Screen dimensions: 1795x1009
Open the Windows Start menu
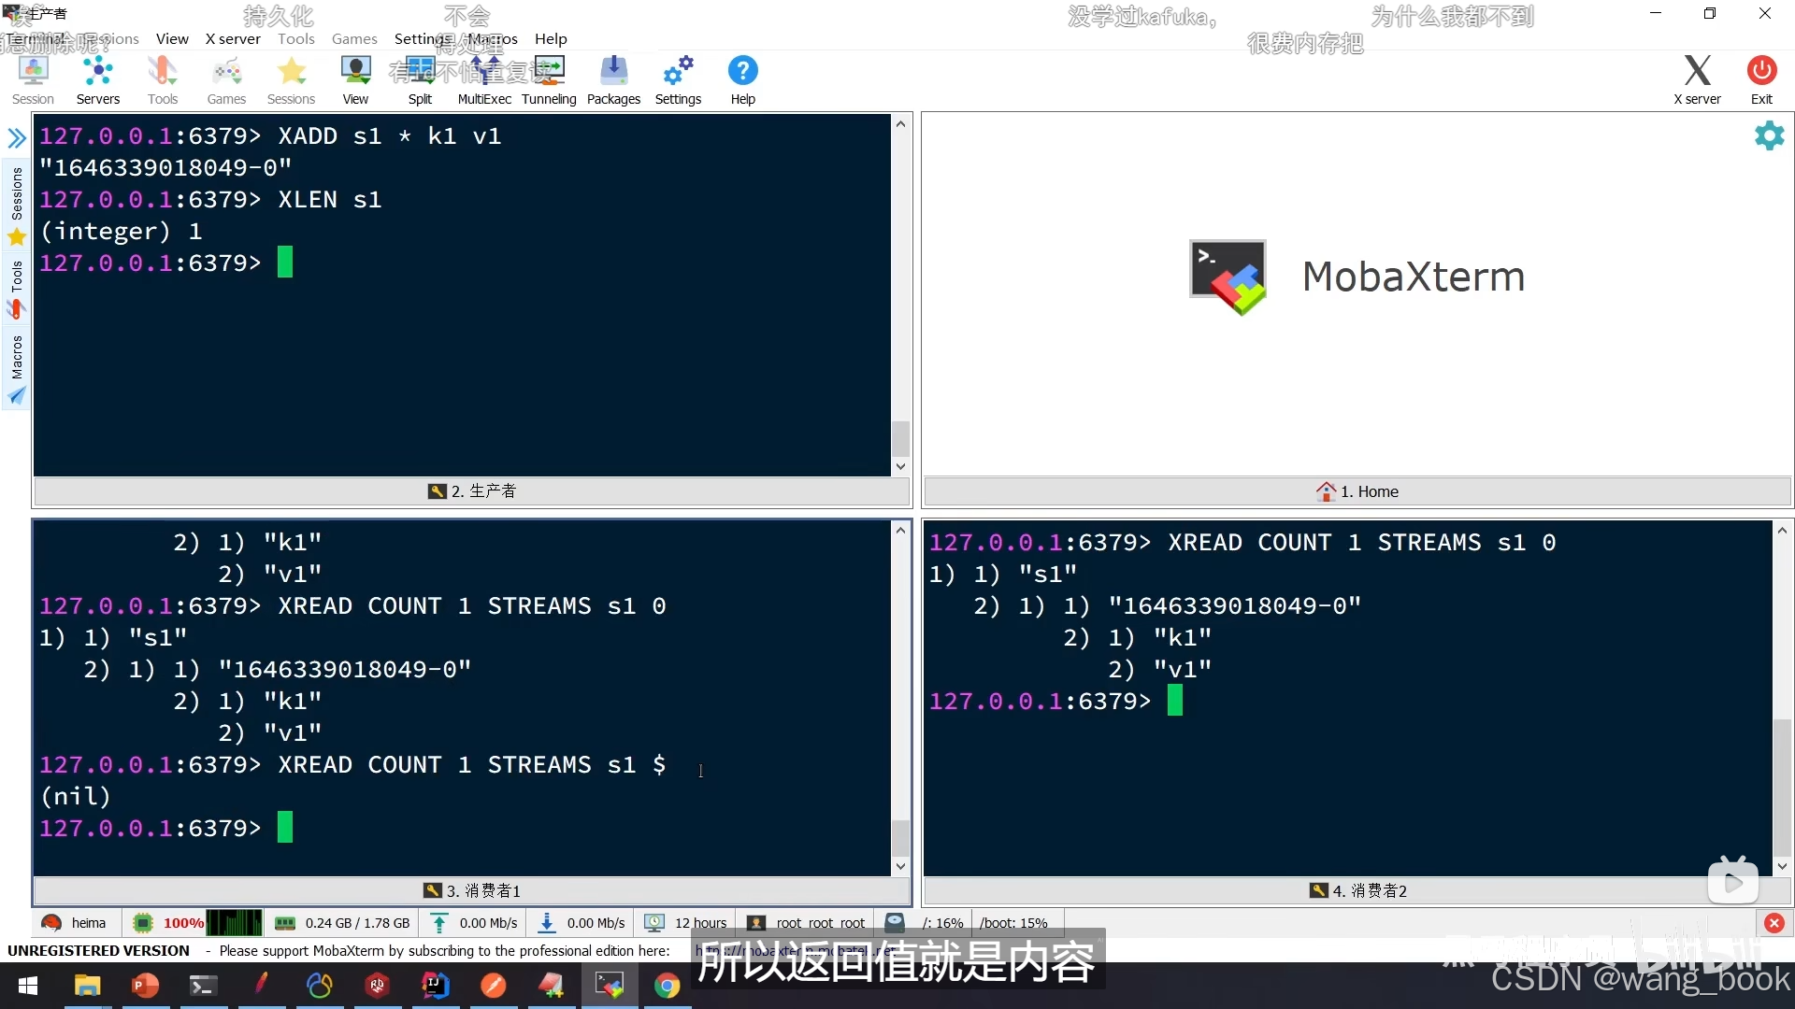tap(28, 986)
